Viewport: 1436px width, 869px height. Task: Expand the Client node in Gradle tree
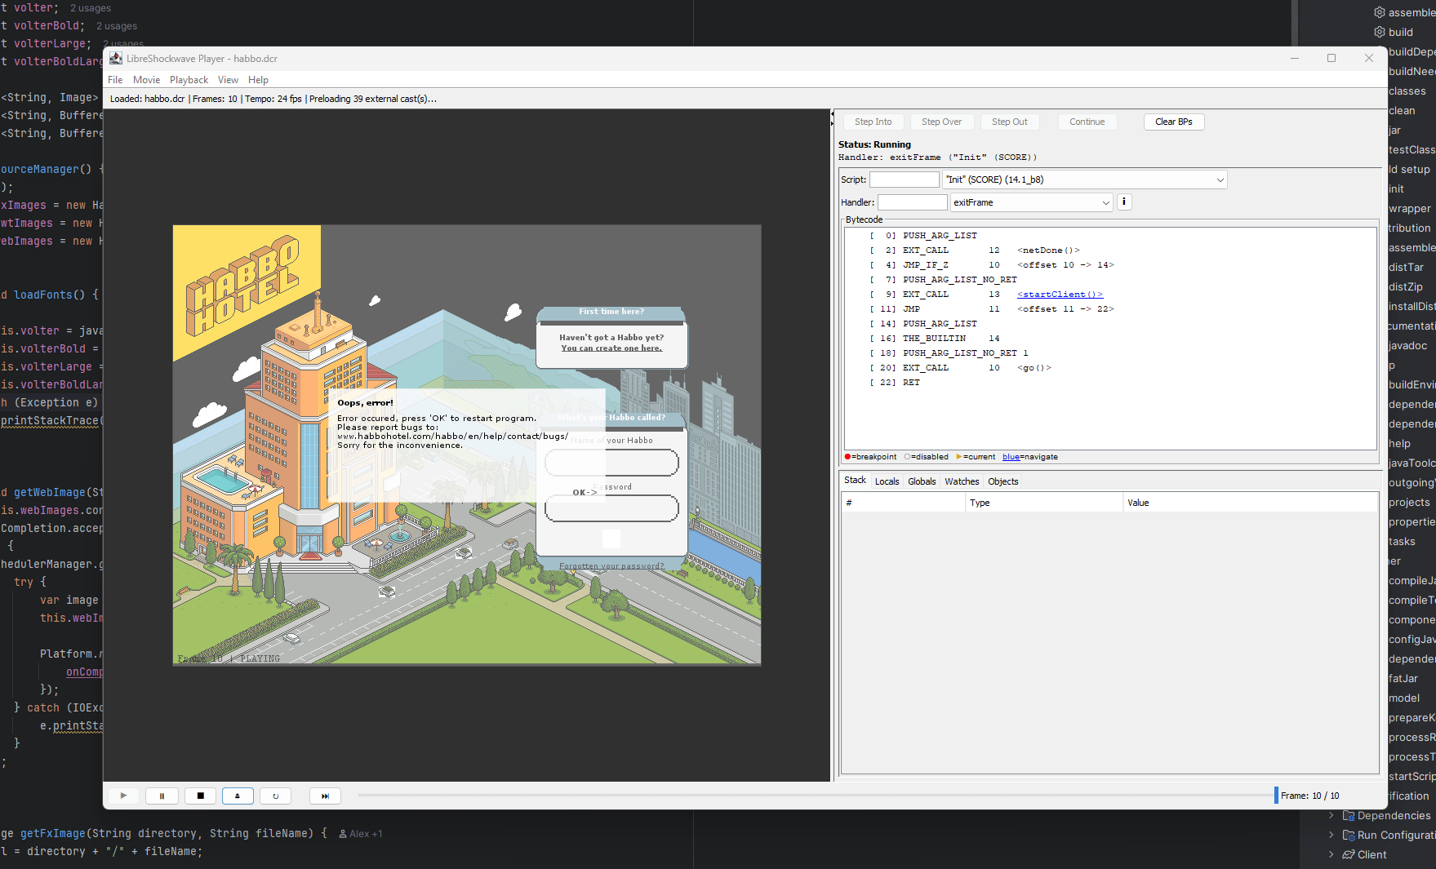coord(1332,854)
